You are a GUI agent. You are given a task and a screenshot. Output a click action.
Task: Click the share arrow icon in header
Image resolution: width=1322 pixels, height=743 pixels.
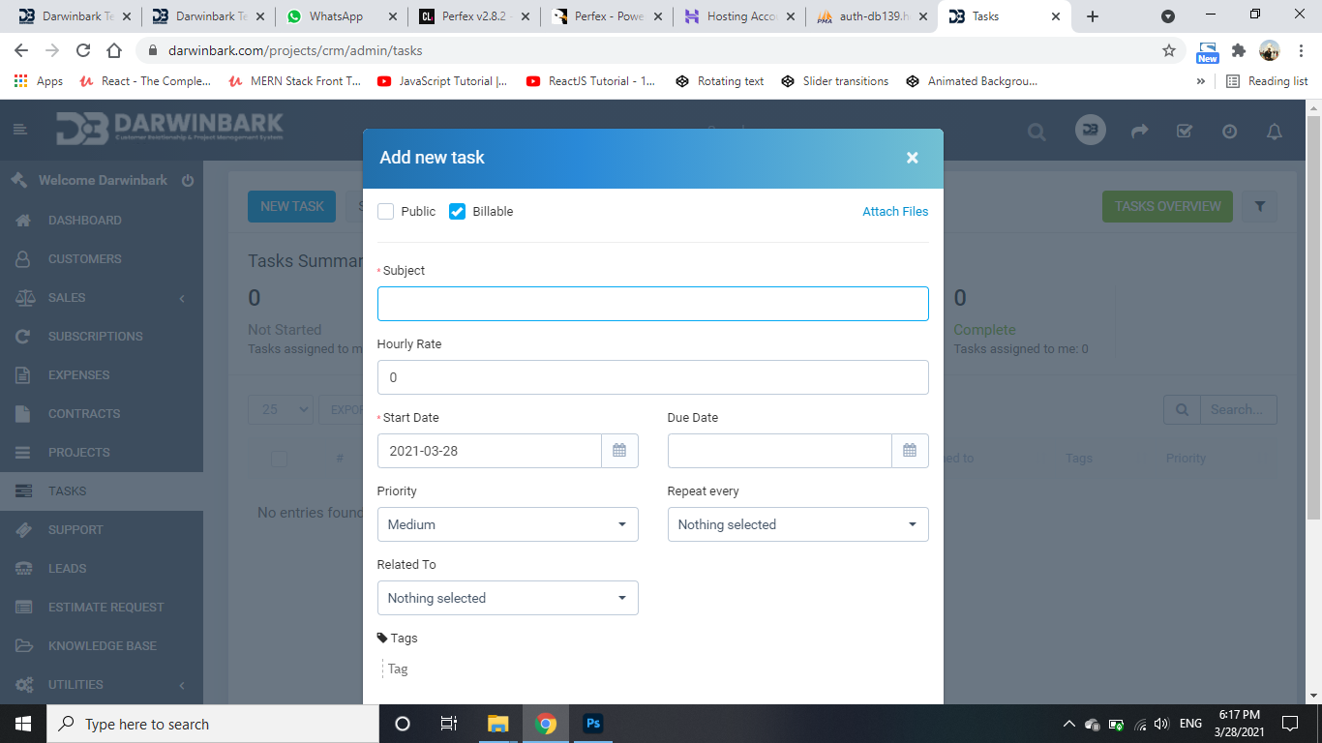click(1140, 132)
